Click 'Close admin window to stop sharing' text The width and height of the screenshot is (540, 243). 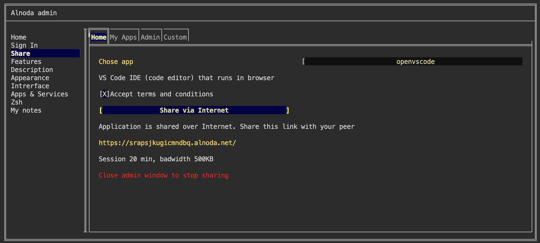(164, 175)
